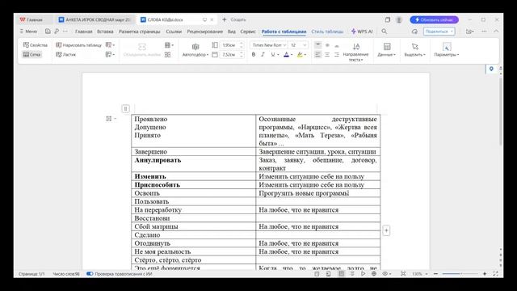
Task: Center text horizontally in cell
Action: [327, 54]
